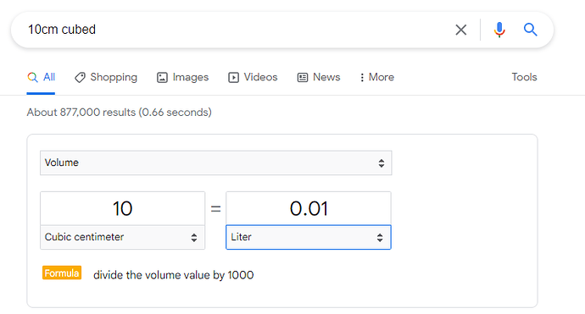
Task: Start voice search with the microphone icon
Action: coord(499,30)
